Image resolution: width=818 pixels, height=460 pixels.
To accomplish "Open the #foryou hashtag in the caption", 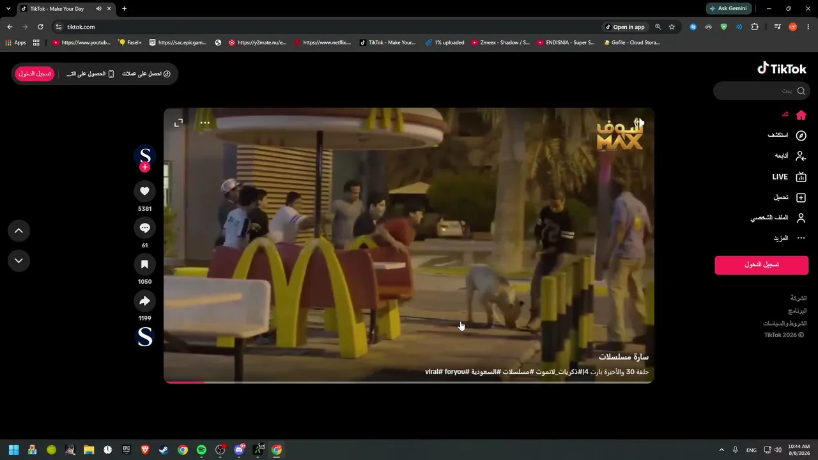I will pyautogui.click(x=456, y=372).
